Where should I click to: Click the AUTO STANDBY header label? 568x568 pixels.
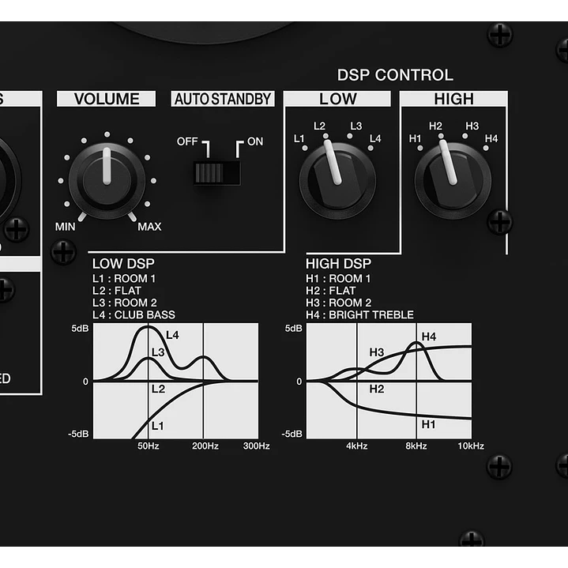click(x=223, y=99)
